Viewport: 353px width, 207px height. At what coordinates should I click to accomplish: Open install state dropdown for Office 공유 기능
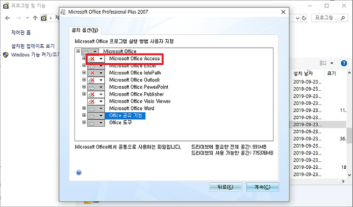click(96, 116)
